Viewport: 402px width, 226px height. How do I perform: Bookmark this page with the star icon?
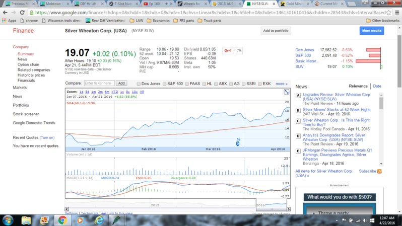[x=389, y=12]
